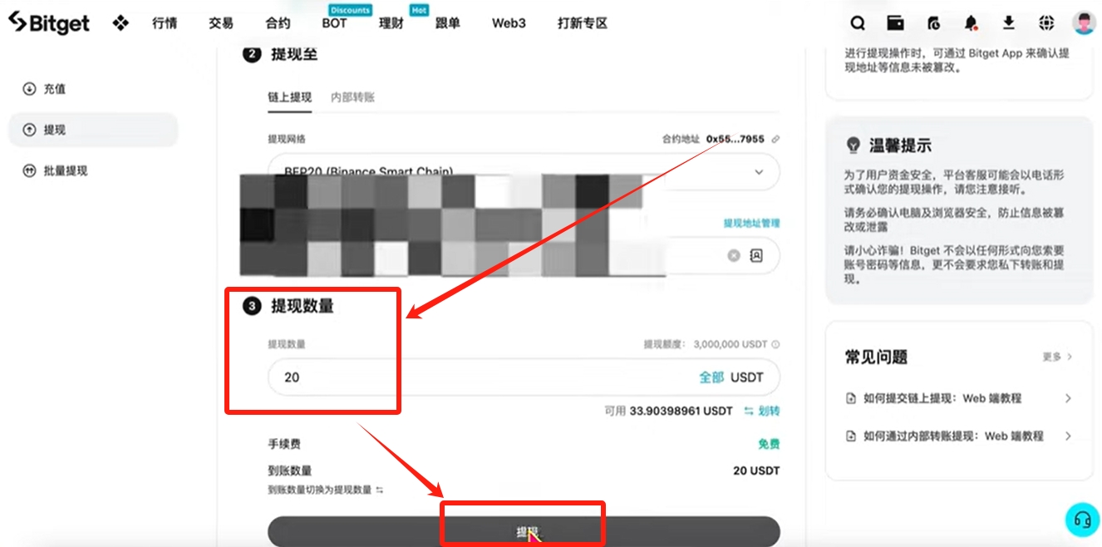
Task: Focus the 提现数量 amount input
Action: [524, 377]
